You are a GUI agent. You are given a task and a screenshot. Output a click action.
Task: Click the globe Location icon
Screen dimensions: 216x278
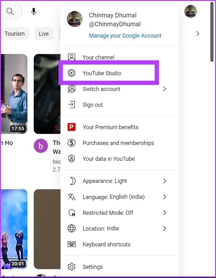tap(72, 228)
